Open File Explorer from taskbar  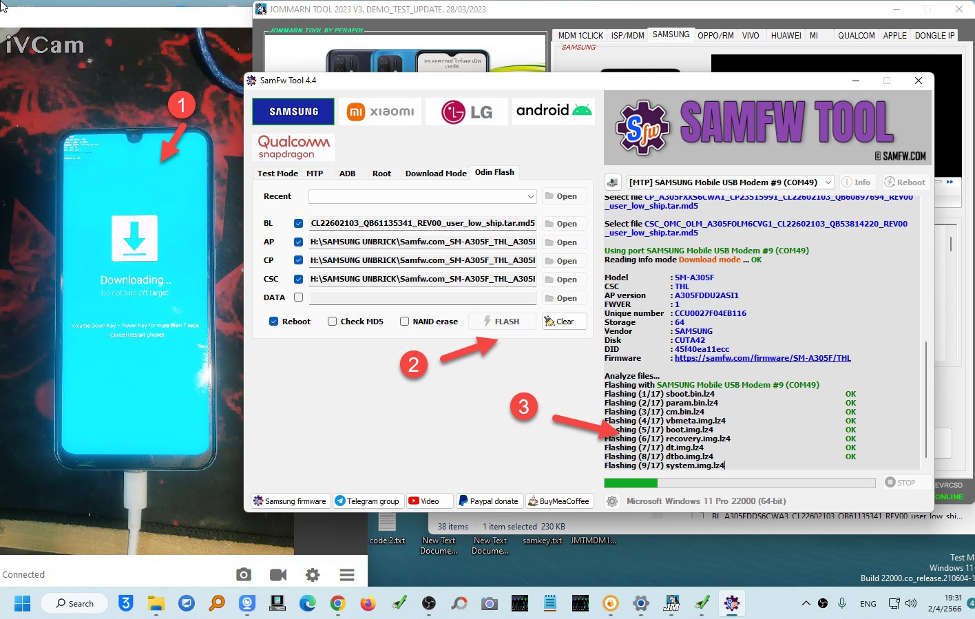tap(156, 604)
